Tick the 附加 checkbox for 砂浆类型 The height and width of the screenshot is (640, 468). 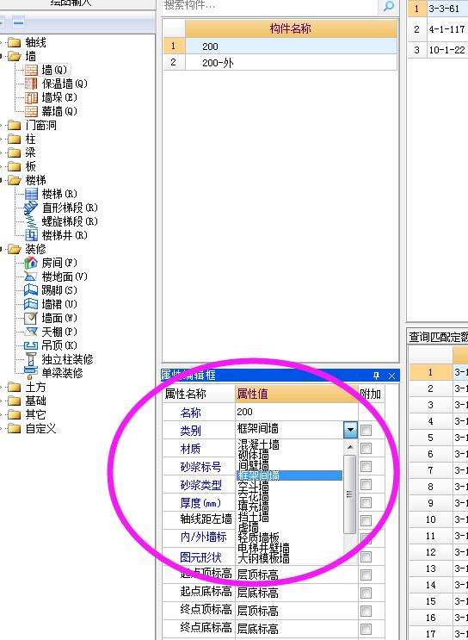[366, 484]
